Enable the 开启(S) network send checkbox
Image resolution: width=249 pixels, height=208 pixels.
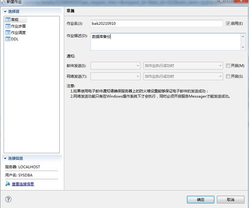click(228, 76)
